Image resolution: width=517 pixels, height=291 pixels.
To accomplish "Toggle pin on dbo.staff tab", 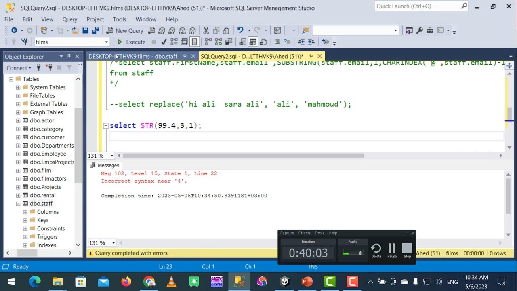I will [x=185, y=56].
